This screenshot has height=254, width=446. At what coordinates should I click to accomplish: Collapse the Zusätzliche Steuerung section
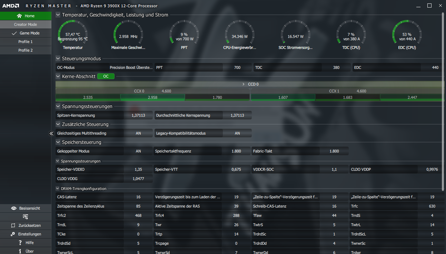coord(58,124)
